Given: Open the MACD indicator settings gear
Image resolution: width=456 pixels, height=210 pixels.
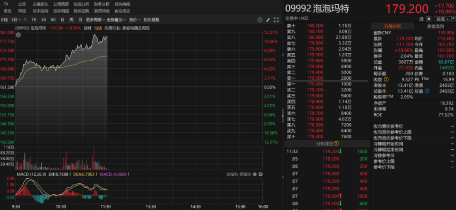Looking at the screenshot, I should 255,174.
